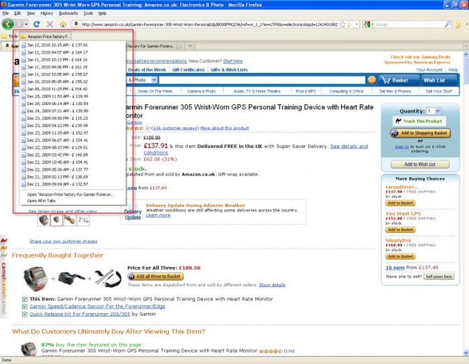Open the File menu
Image resolution: width=469 pixels, height=364 pixels.
coord(6,13)
